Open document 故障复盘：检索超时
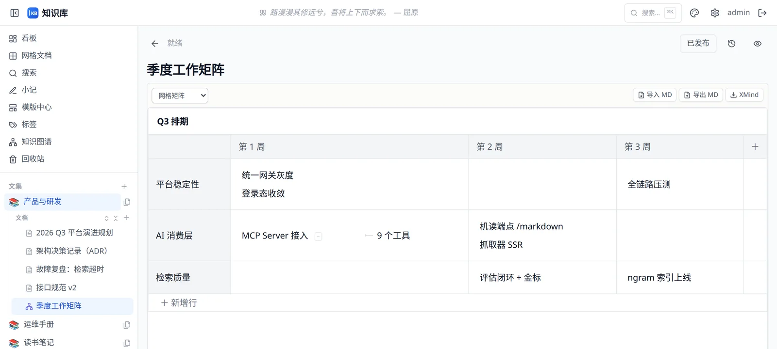Image resolution: width=777 pixels, height=349 pixels. (x=70, y=270)
